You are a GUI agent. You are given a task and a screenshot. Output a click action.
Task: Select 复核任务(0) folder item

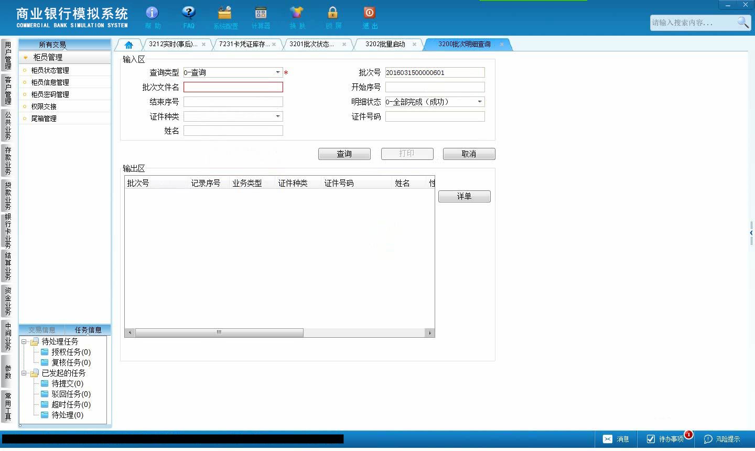[66, 362]
